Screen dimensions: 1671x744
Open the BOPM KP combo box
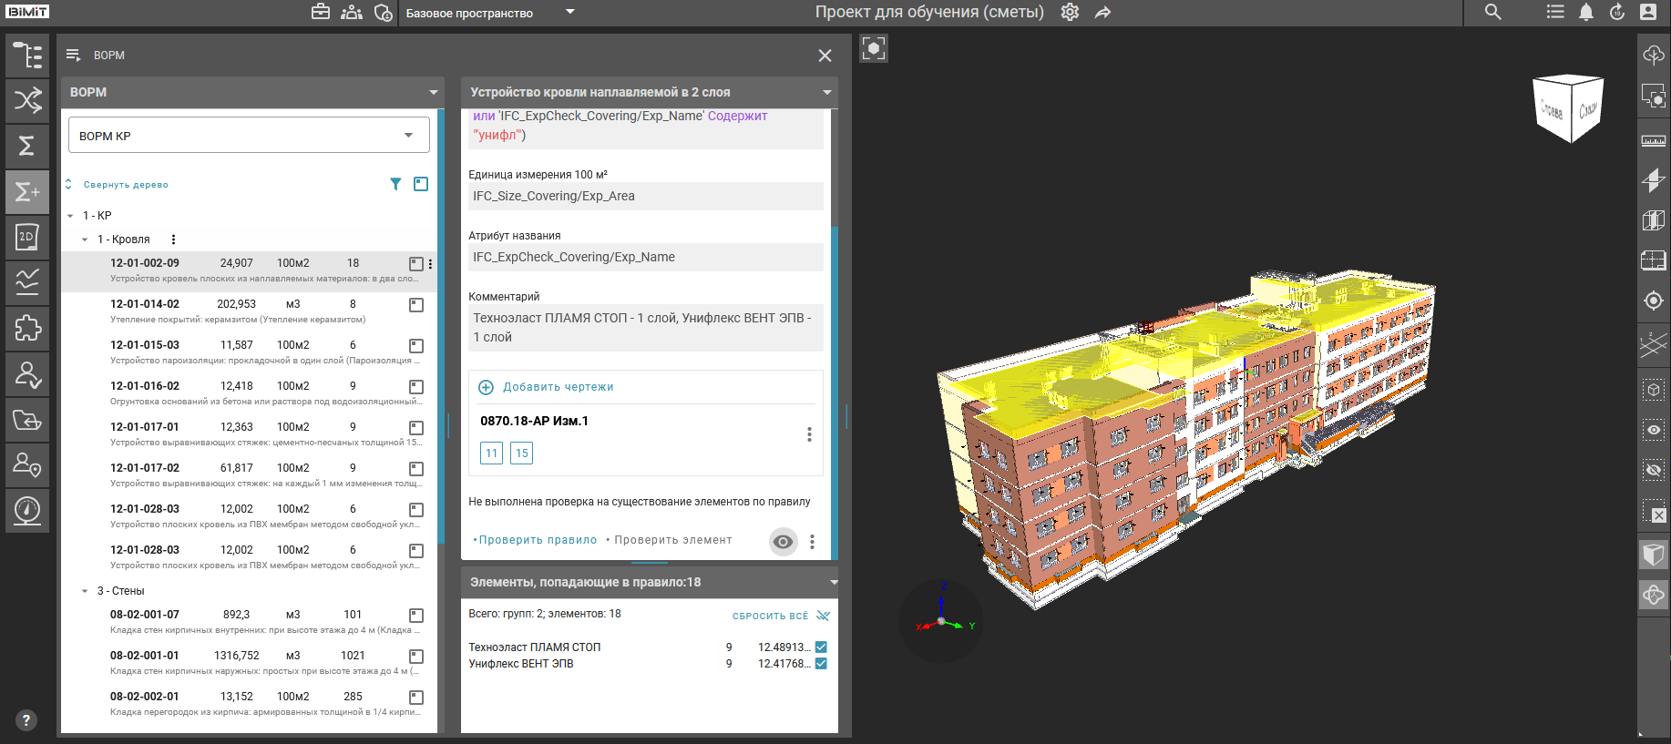click(x=249, y=136)
